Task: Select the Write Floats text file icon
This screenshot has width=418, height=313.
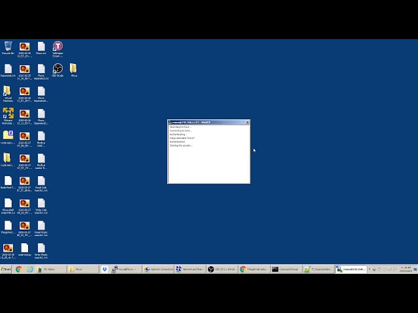Action: (41, 250)
